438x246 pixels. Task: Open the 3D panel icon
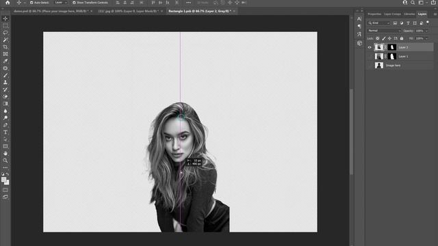tap(359, 43)
